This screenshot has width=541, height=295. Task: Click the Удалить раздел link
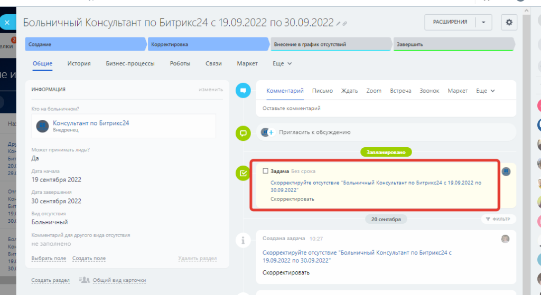pyautogui.click(x=198, y=258)
